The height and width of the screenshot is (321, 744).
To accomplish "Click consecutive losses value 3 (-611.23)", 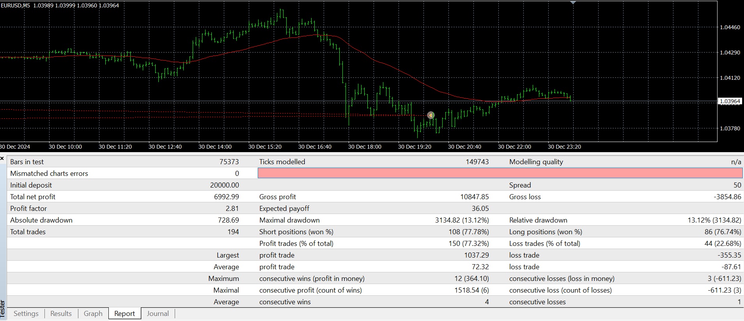I will point(725,279).
